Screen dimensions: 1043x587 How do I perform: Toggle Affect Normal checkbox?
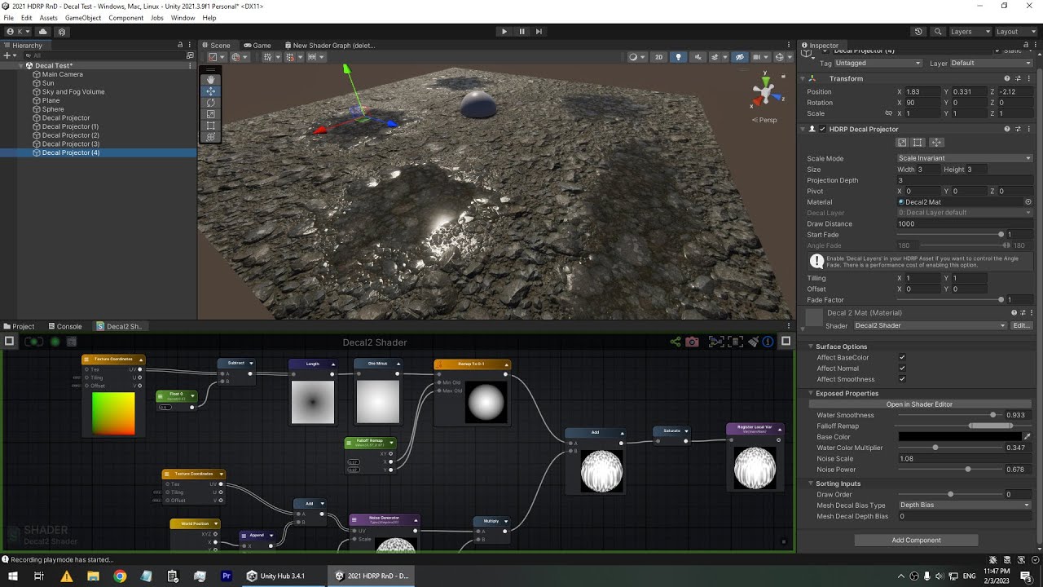902,369
